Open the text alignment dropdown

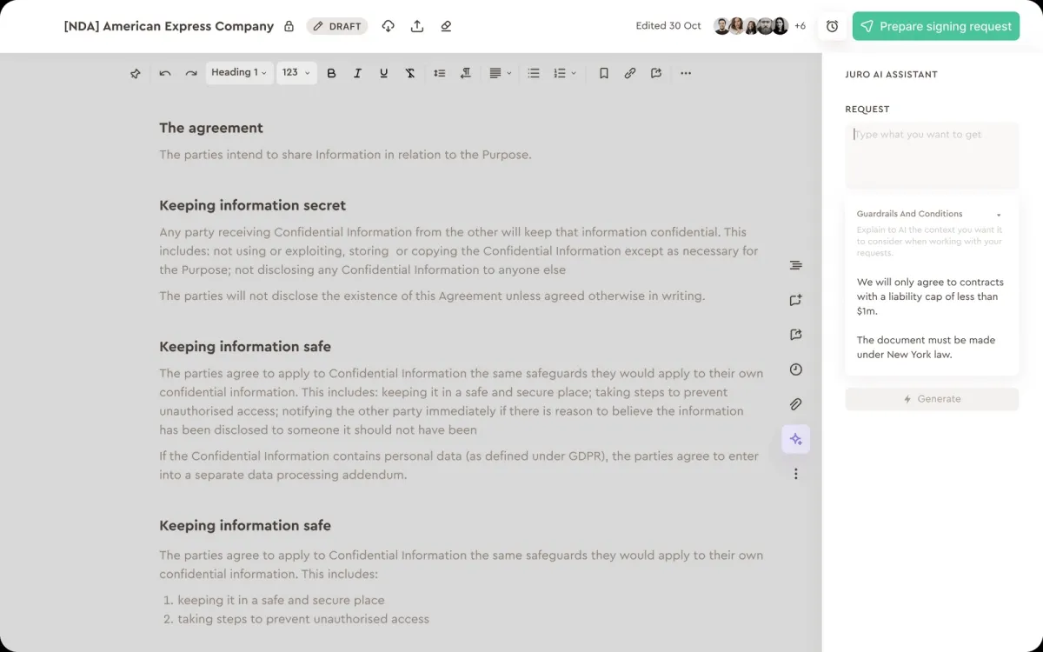[x=500, y=74]
